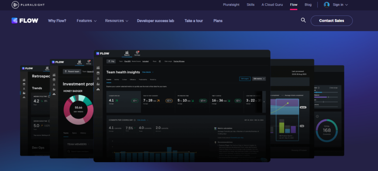The height and width of the screenshot is (171, 378).
Task: Open Reports icon in the Investment profile window
Action: coord(79,62)
